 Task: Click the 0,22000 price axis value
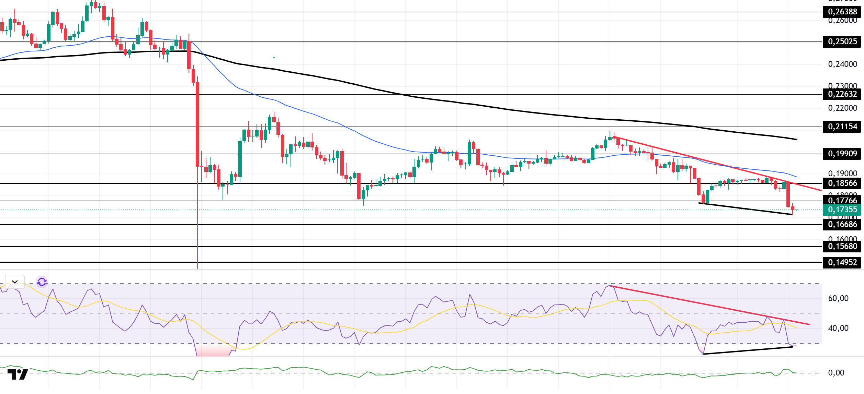(842, 108)
